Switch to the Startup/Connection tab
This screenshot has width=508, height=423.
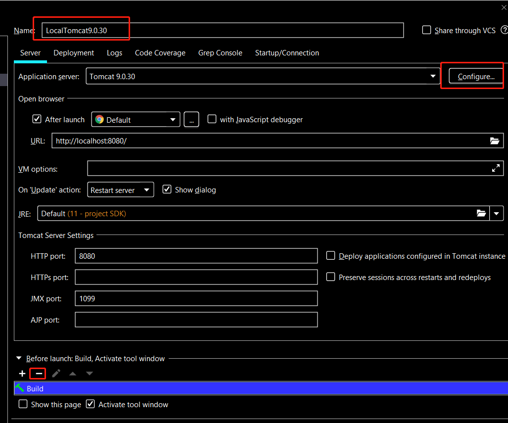click(287, 53)
